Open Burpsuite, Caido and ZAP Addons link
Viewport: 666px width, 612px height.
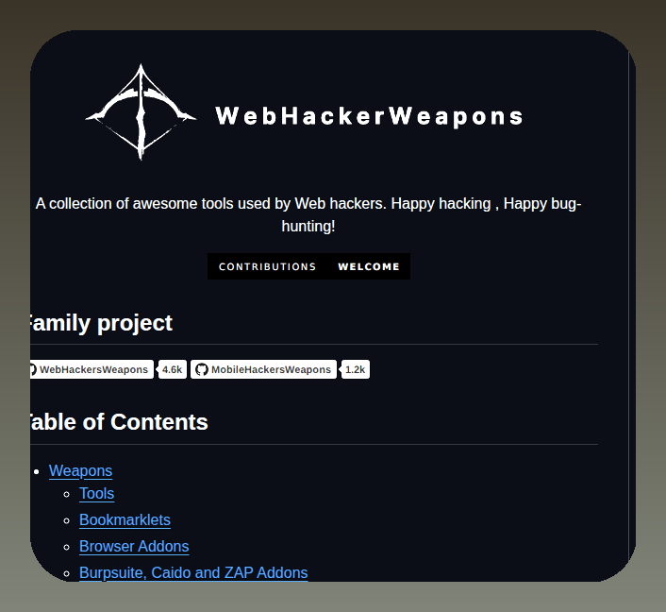tap(193, 573)
